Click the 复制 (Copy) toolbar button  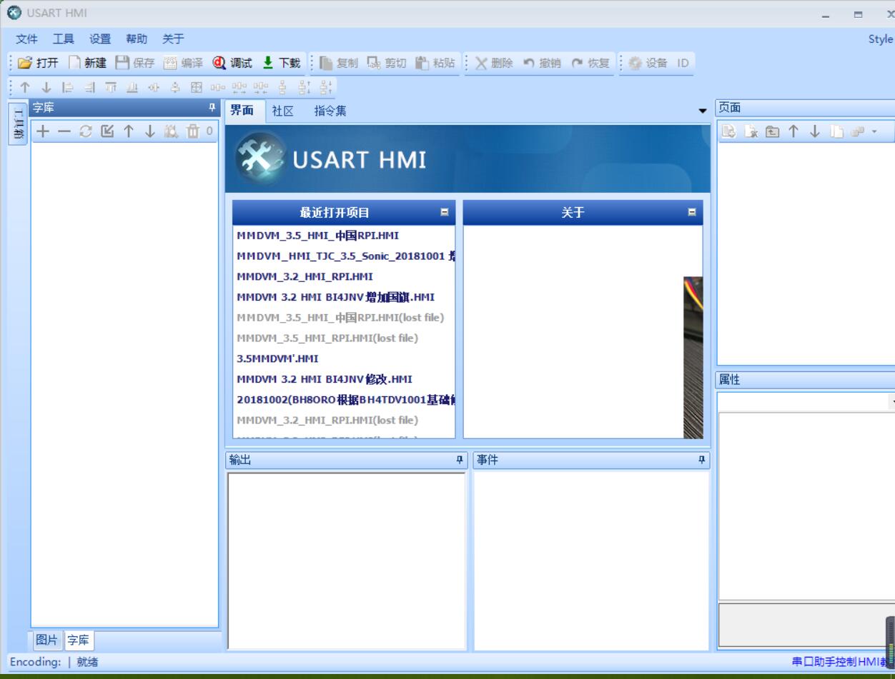(339, 63)
